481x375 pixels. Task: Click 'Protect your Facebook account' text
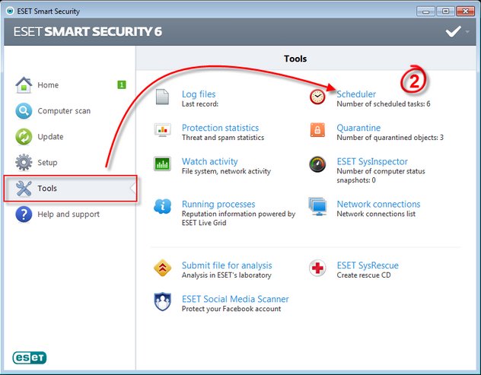231,309
